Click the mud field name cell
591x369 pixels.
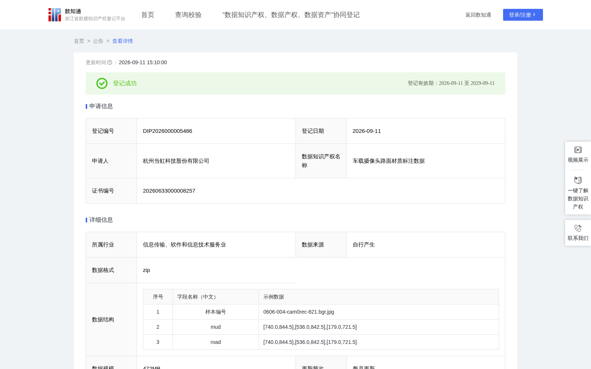point(216,327)
